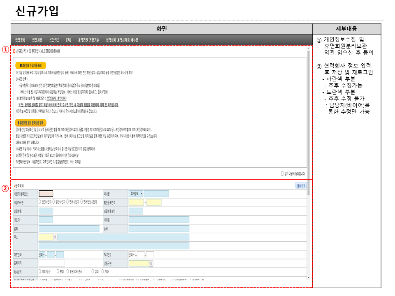The image size is (395, 296).
Task: Open the 계약갱신 거절기준 menu
Action: click(88, 40)
